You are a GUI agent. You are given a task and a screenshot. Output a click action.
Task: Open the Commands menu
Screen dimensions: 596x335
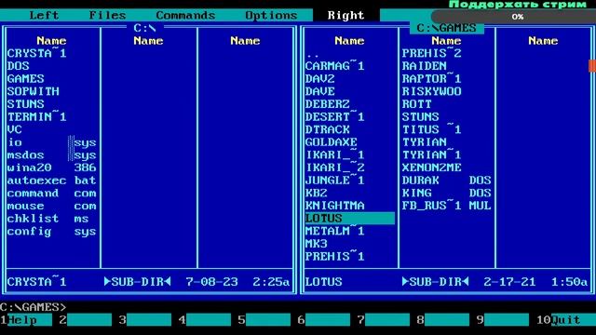pos(185,15)
